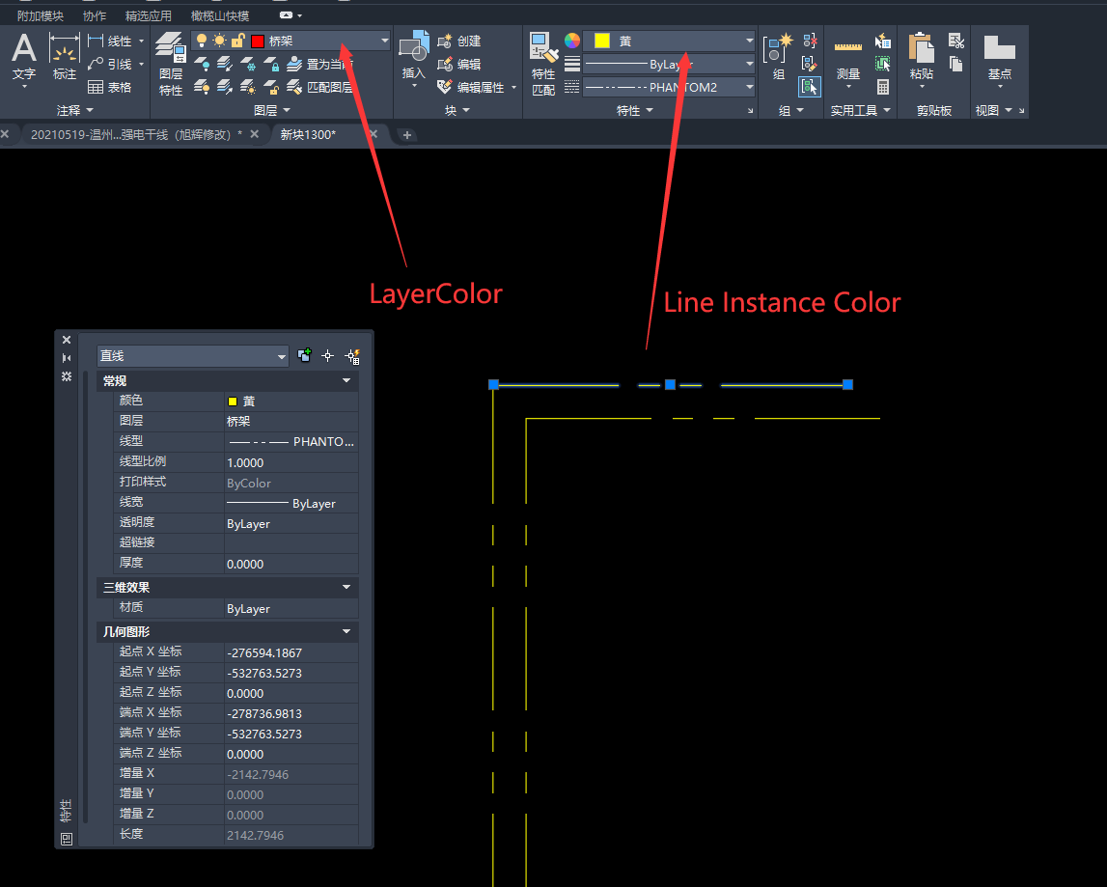Click the plus to open a new drawing tab
Screen dimensions: 1107x887
tap(405, 135)
